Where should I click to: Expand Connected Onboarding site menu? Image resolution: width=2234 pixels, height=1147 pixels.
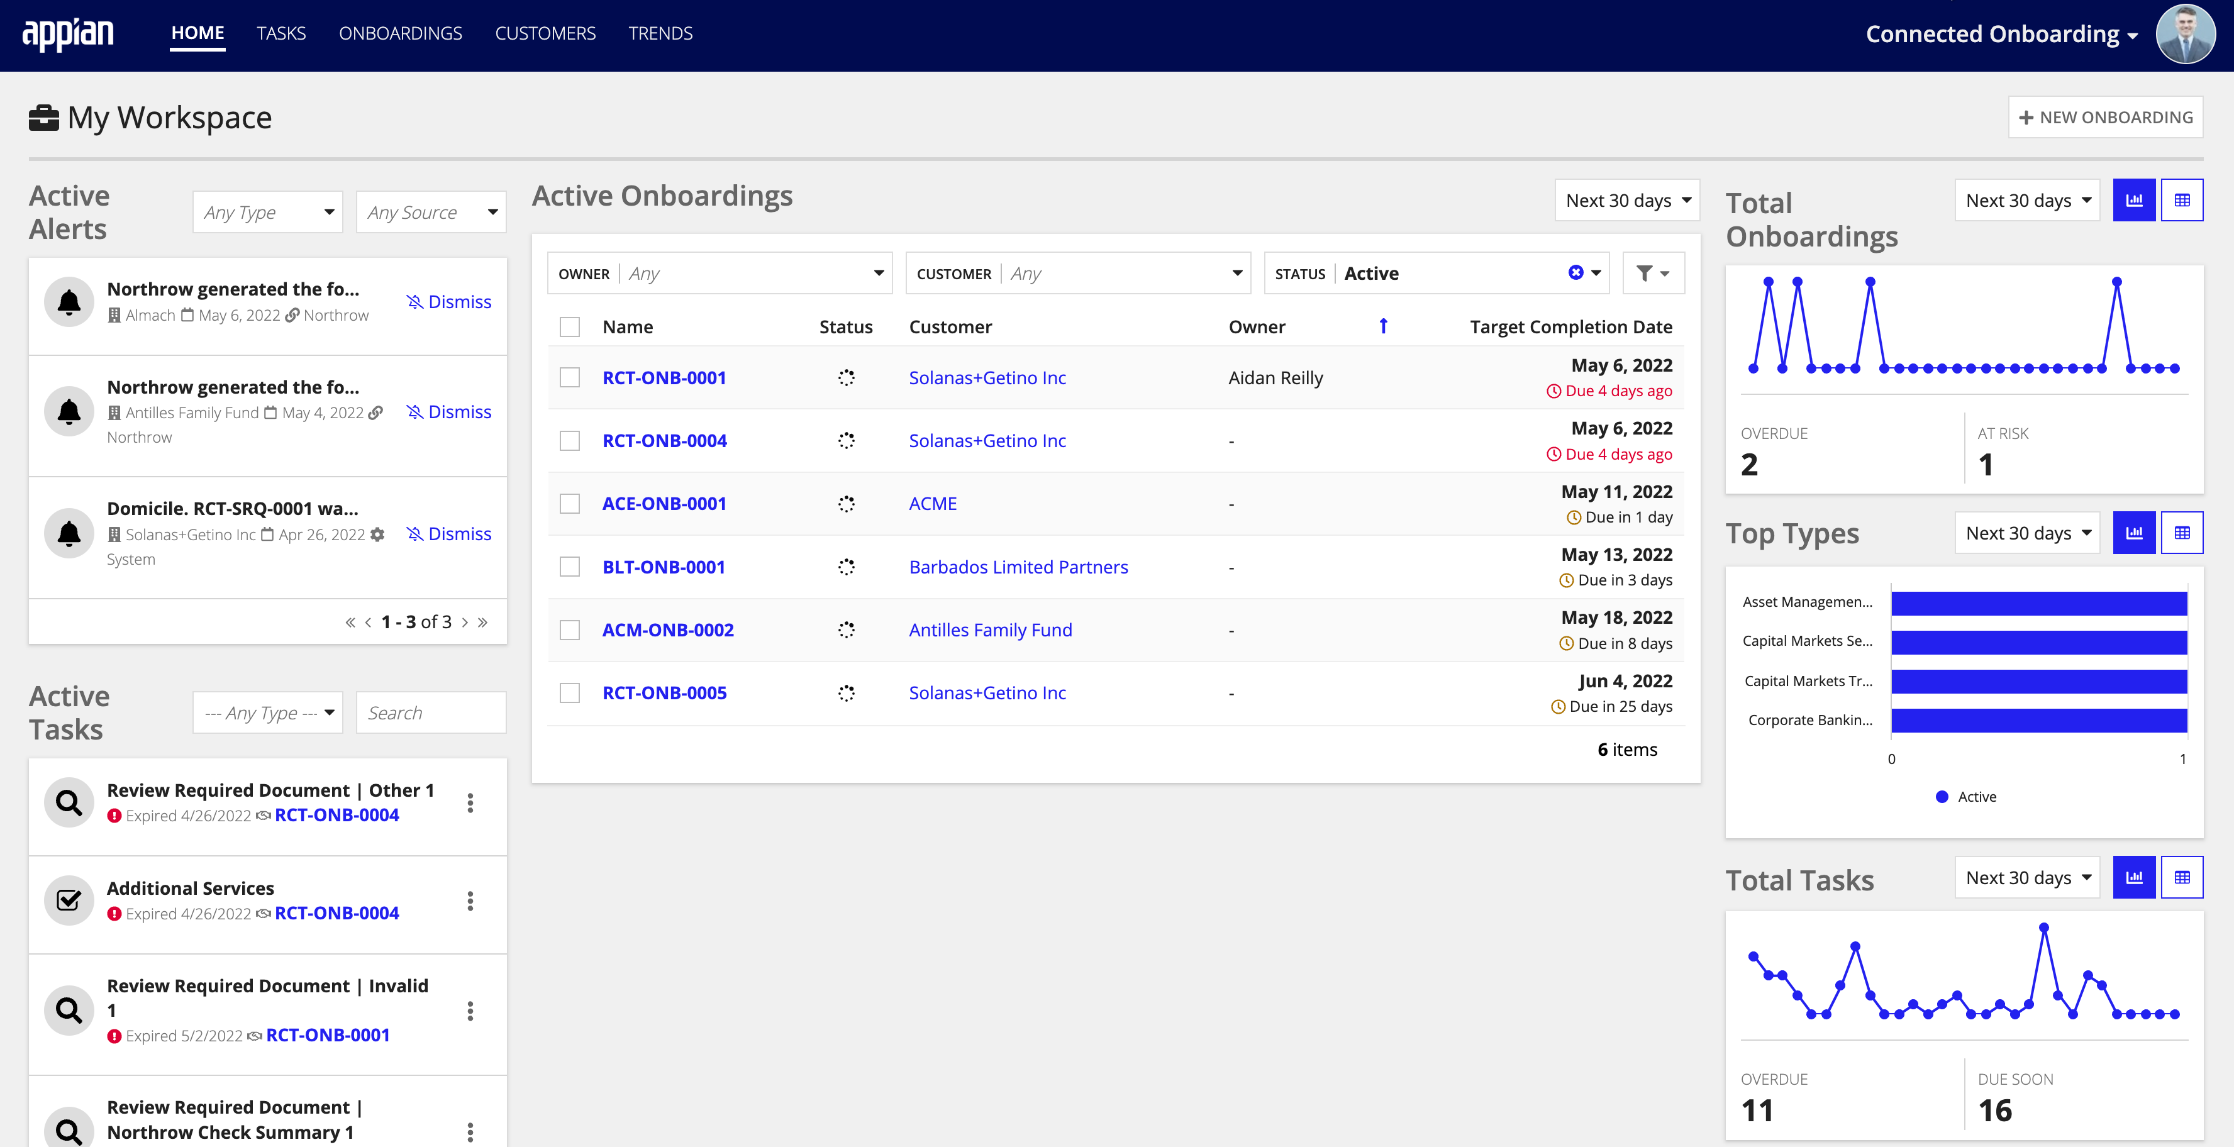(x=2001, y=34)
